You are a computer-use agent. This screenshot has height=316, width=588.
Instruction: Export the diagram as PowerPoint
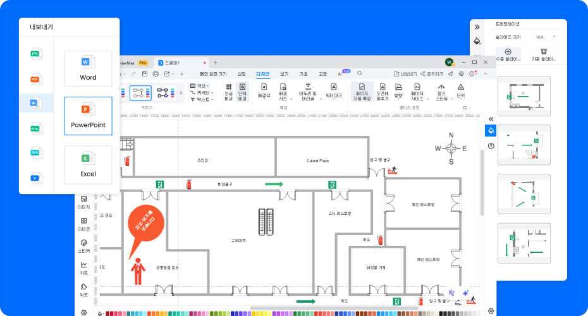[x=88, y=116]
